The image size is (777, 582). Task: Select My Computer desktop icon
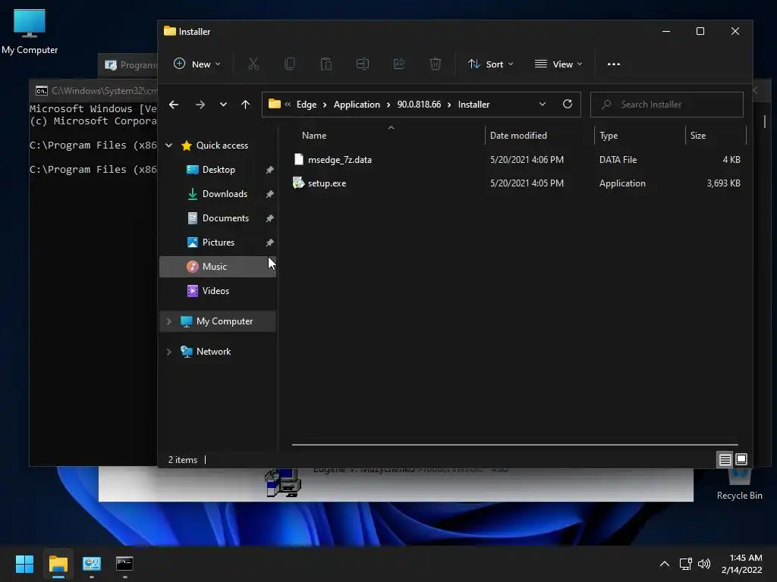[30, 31]
